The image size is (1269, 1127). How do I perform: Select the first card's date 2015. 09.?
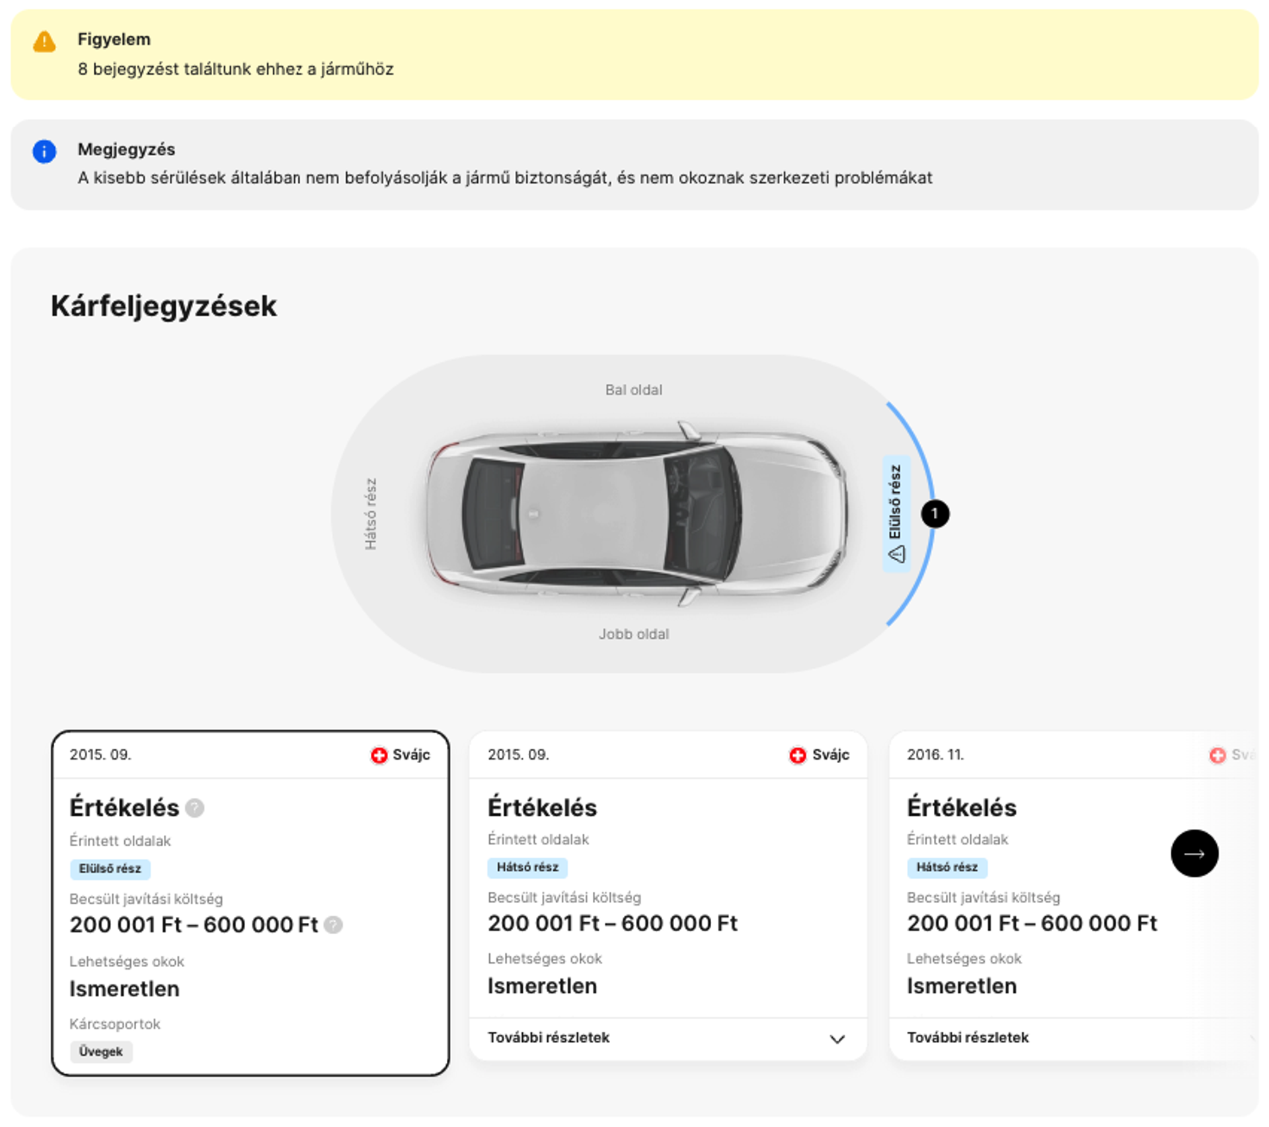pyautogui.click(x=100, y=754)
